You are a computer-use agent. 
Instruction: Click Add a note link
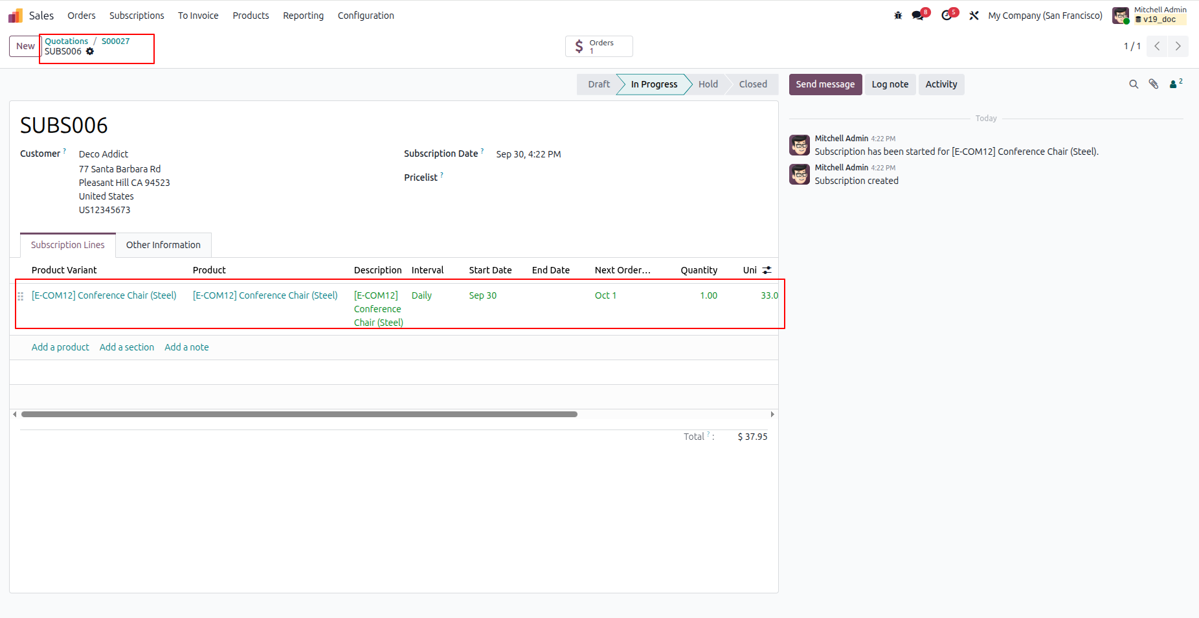click(x=186, y=347)
